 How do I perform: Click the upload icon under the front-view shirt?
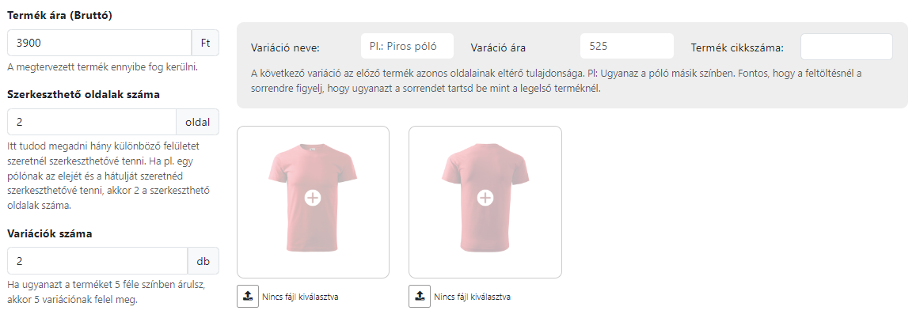click(x=248, y=296)
